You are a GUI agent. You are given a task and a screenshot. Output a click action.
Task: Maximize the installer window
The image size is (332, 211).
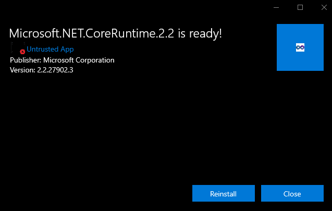point(300,7)
